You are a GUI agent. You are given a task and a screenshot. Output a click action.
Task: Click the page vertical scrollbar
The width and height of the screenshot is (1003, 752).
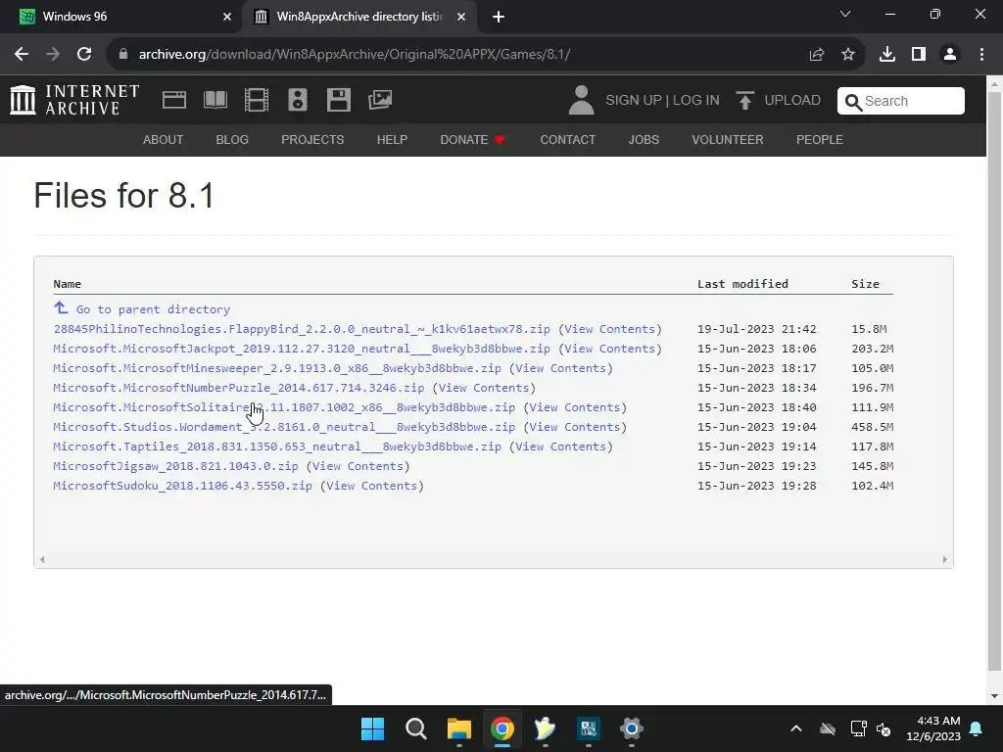(x=995, y=381)
